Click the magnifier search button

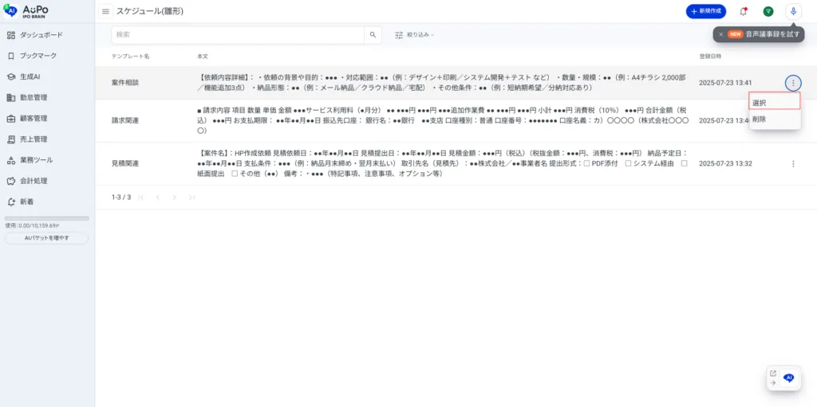coord(373,35)
